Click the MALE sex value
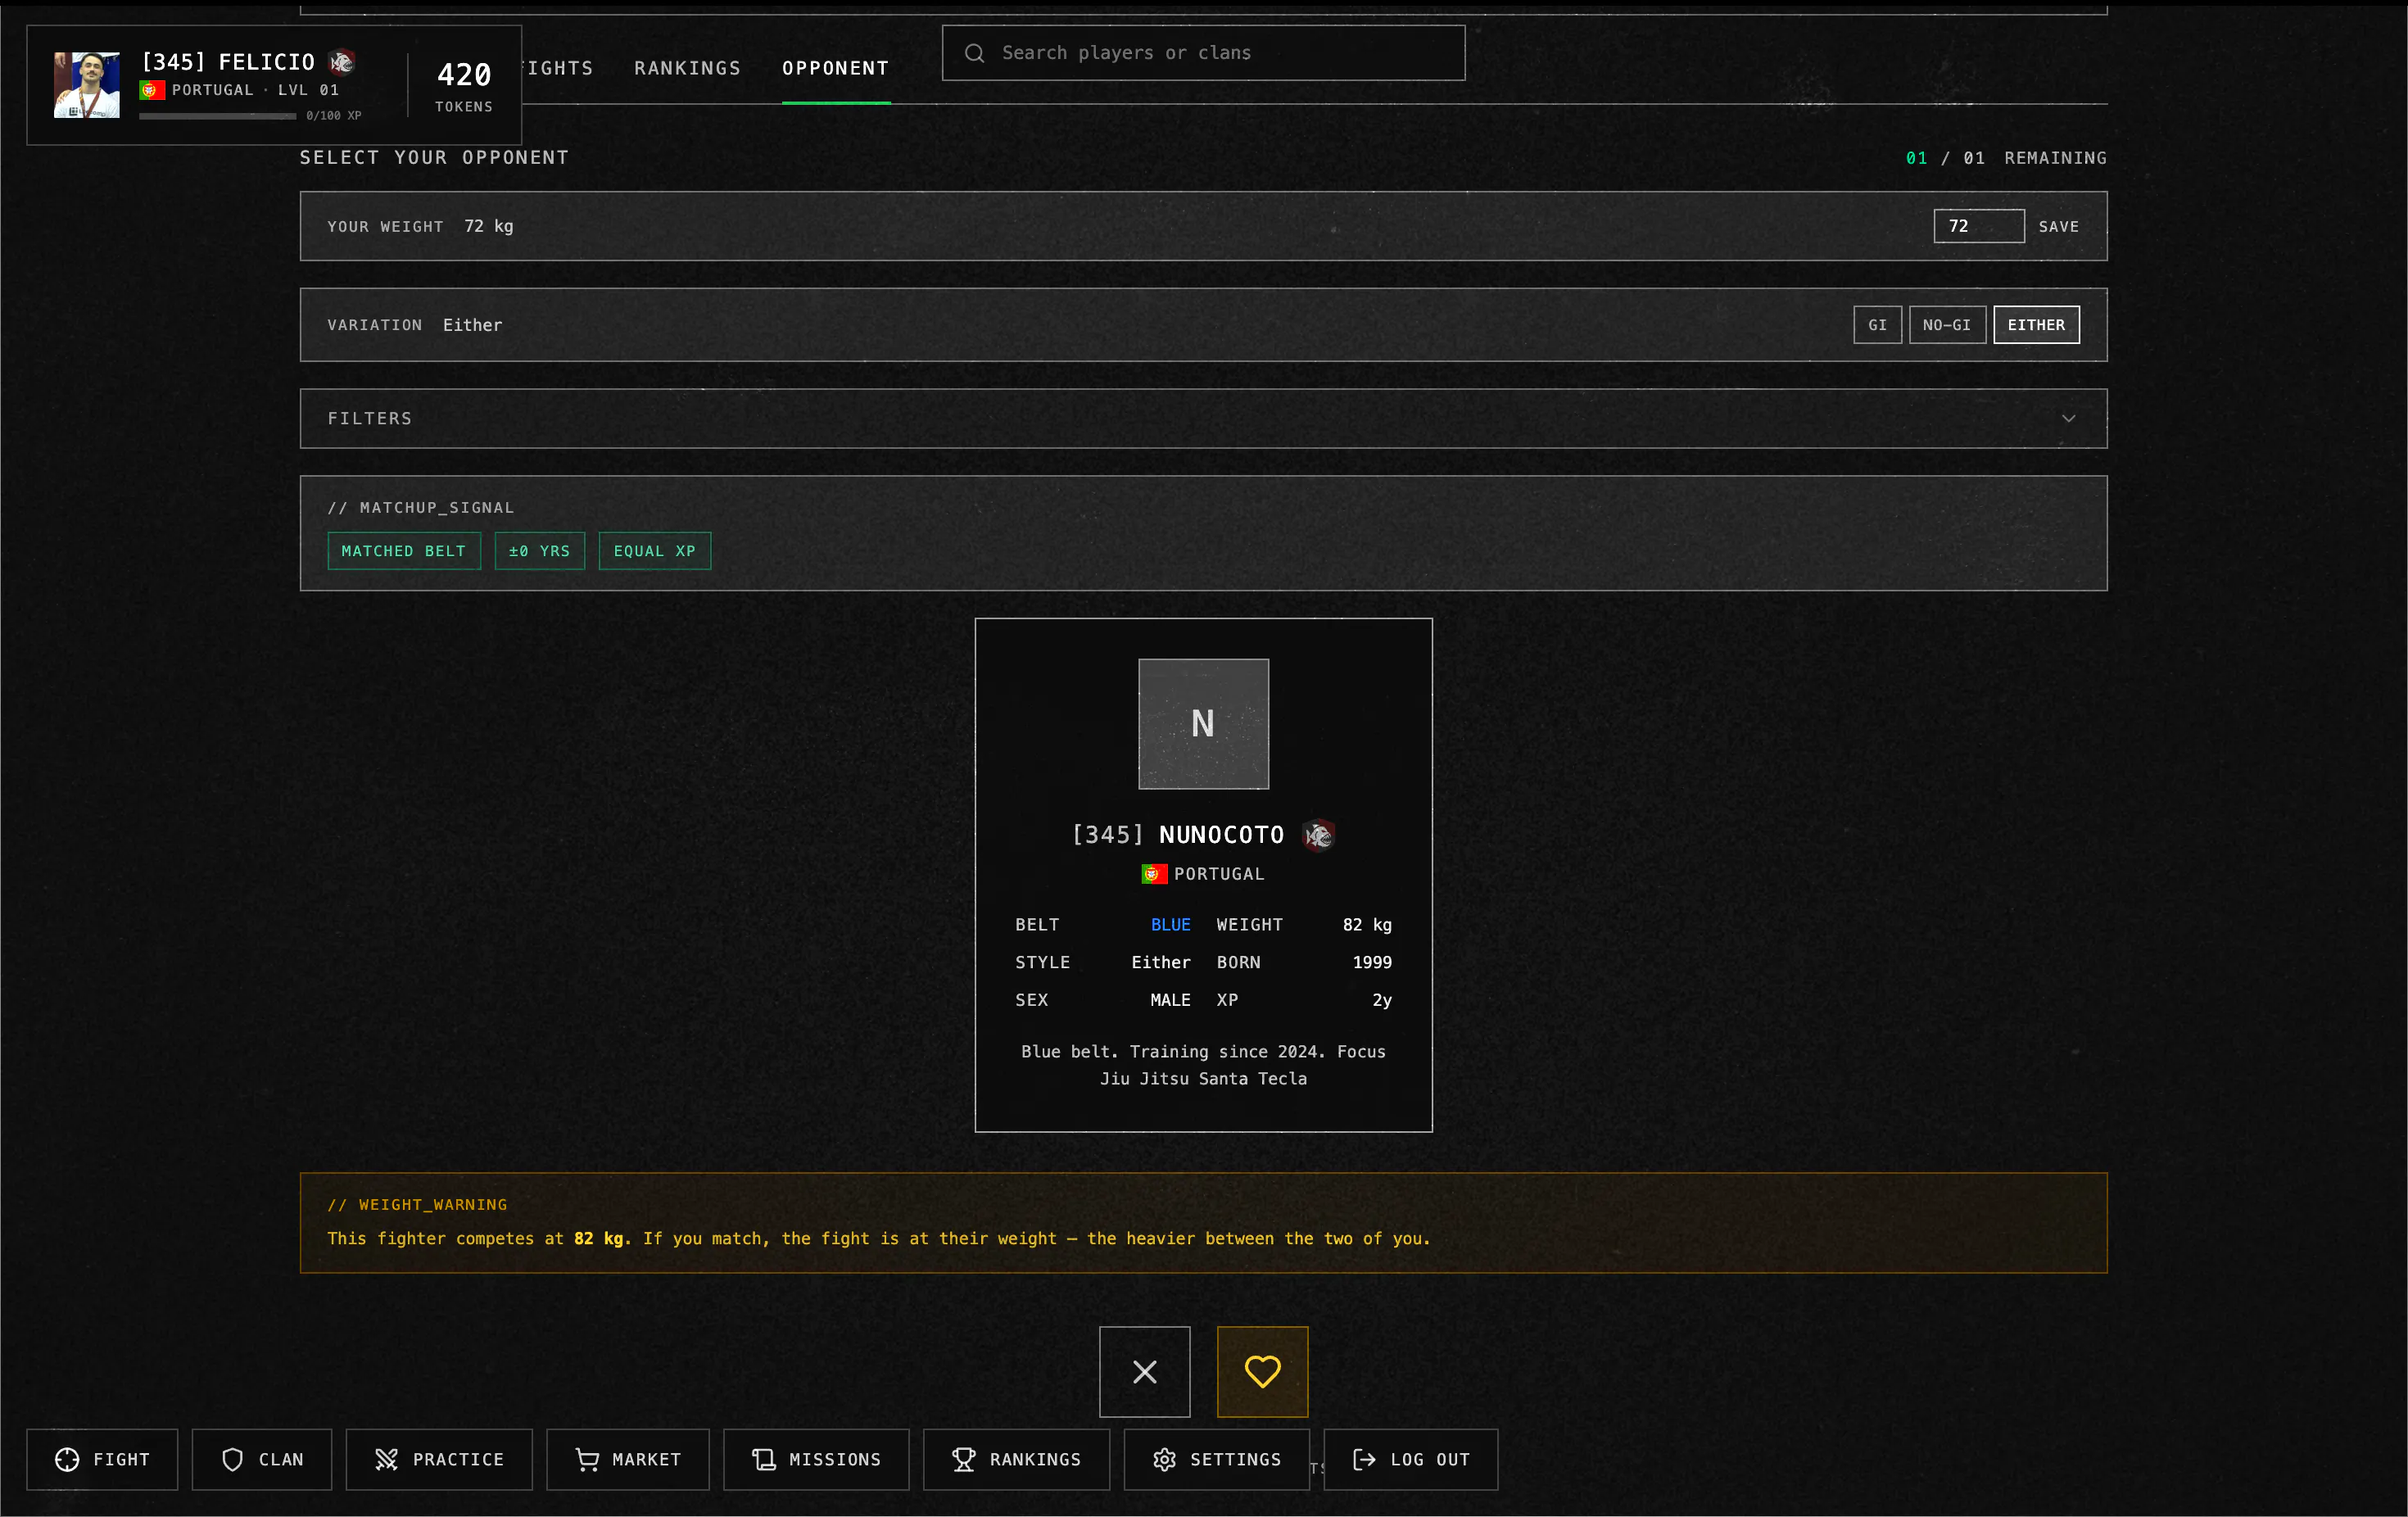The image size is (2408, 1517). [1170, 1000]
